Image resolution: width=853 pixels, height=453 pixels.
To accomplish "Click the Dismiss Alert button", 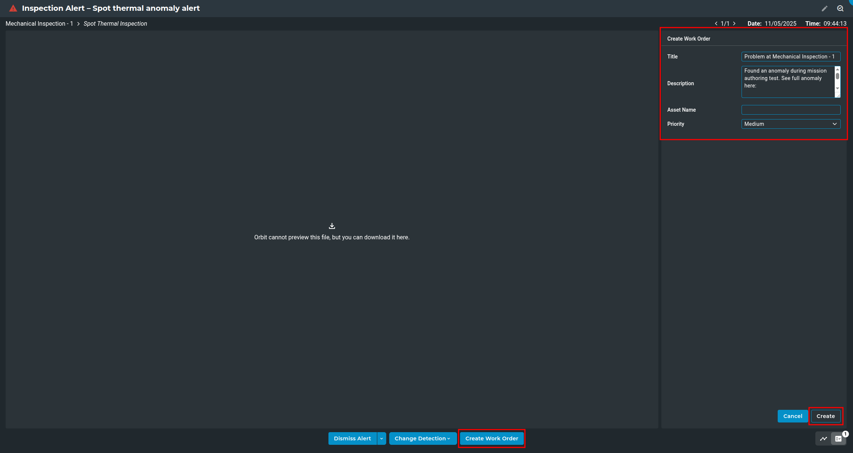I will pyautogui.click(x=352, y=438).
